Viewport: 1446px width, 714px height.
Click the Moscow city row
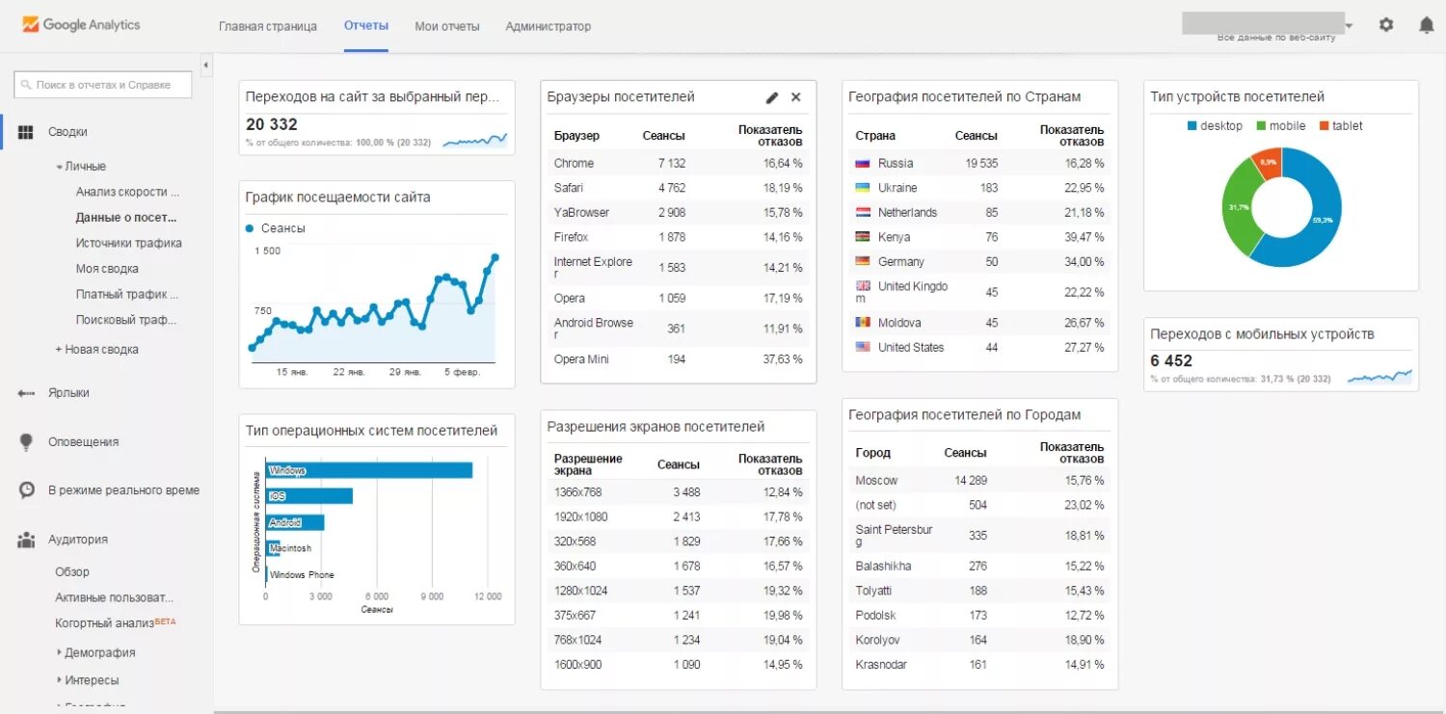tap(980, 481)
